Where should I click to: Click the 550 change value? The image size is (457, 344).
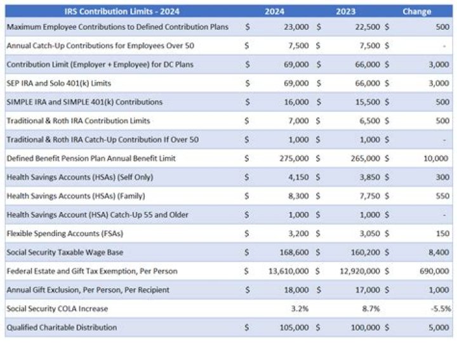(x=442, y=196)
